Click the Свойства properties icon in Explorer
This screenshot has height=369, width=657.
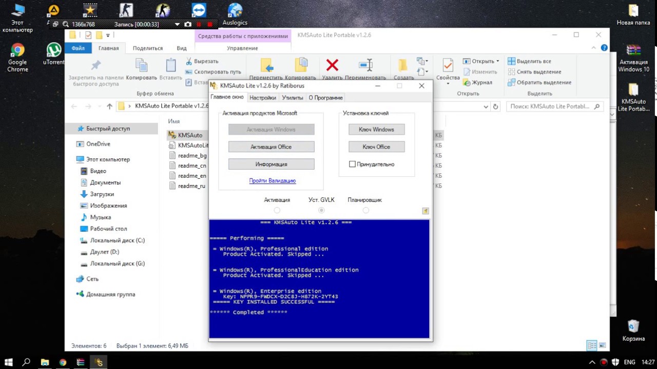(x=448, y=66)
